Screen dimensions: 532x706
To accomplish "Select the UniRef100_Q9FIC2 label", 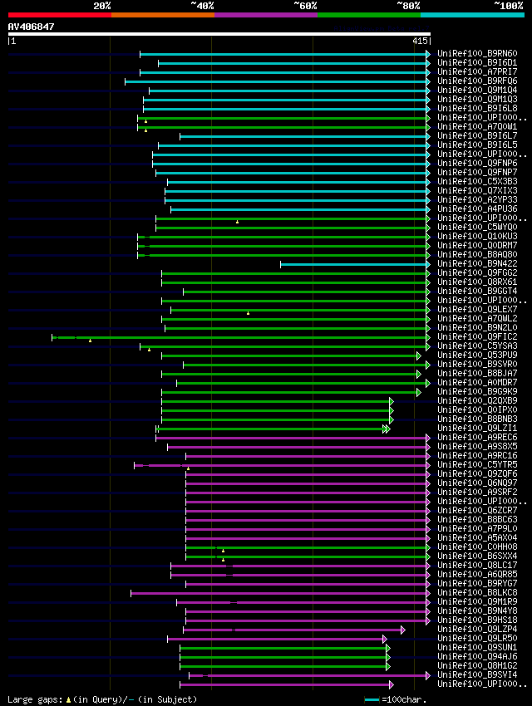I will 477,336.
